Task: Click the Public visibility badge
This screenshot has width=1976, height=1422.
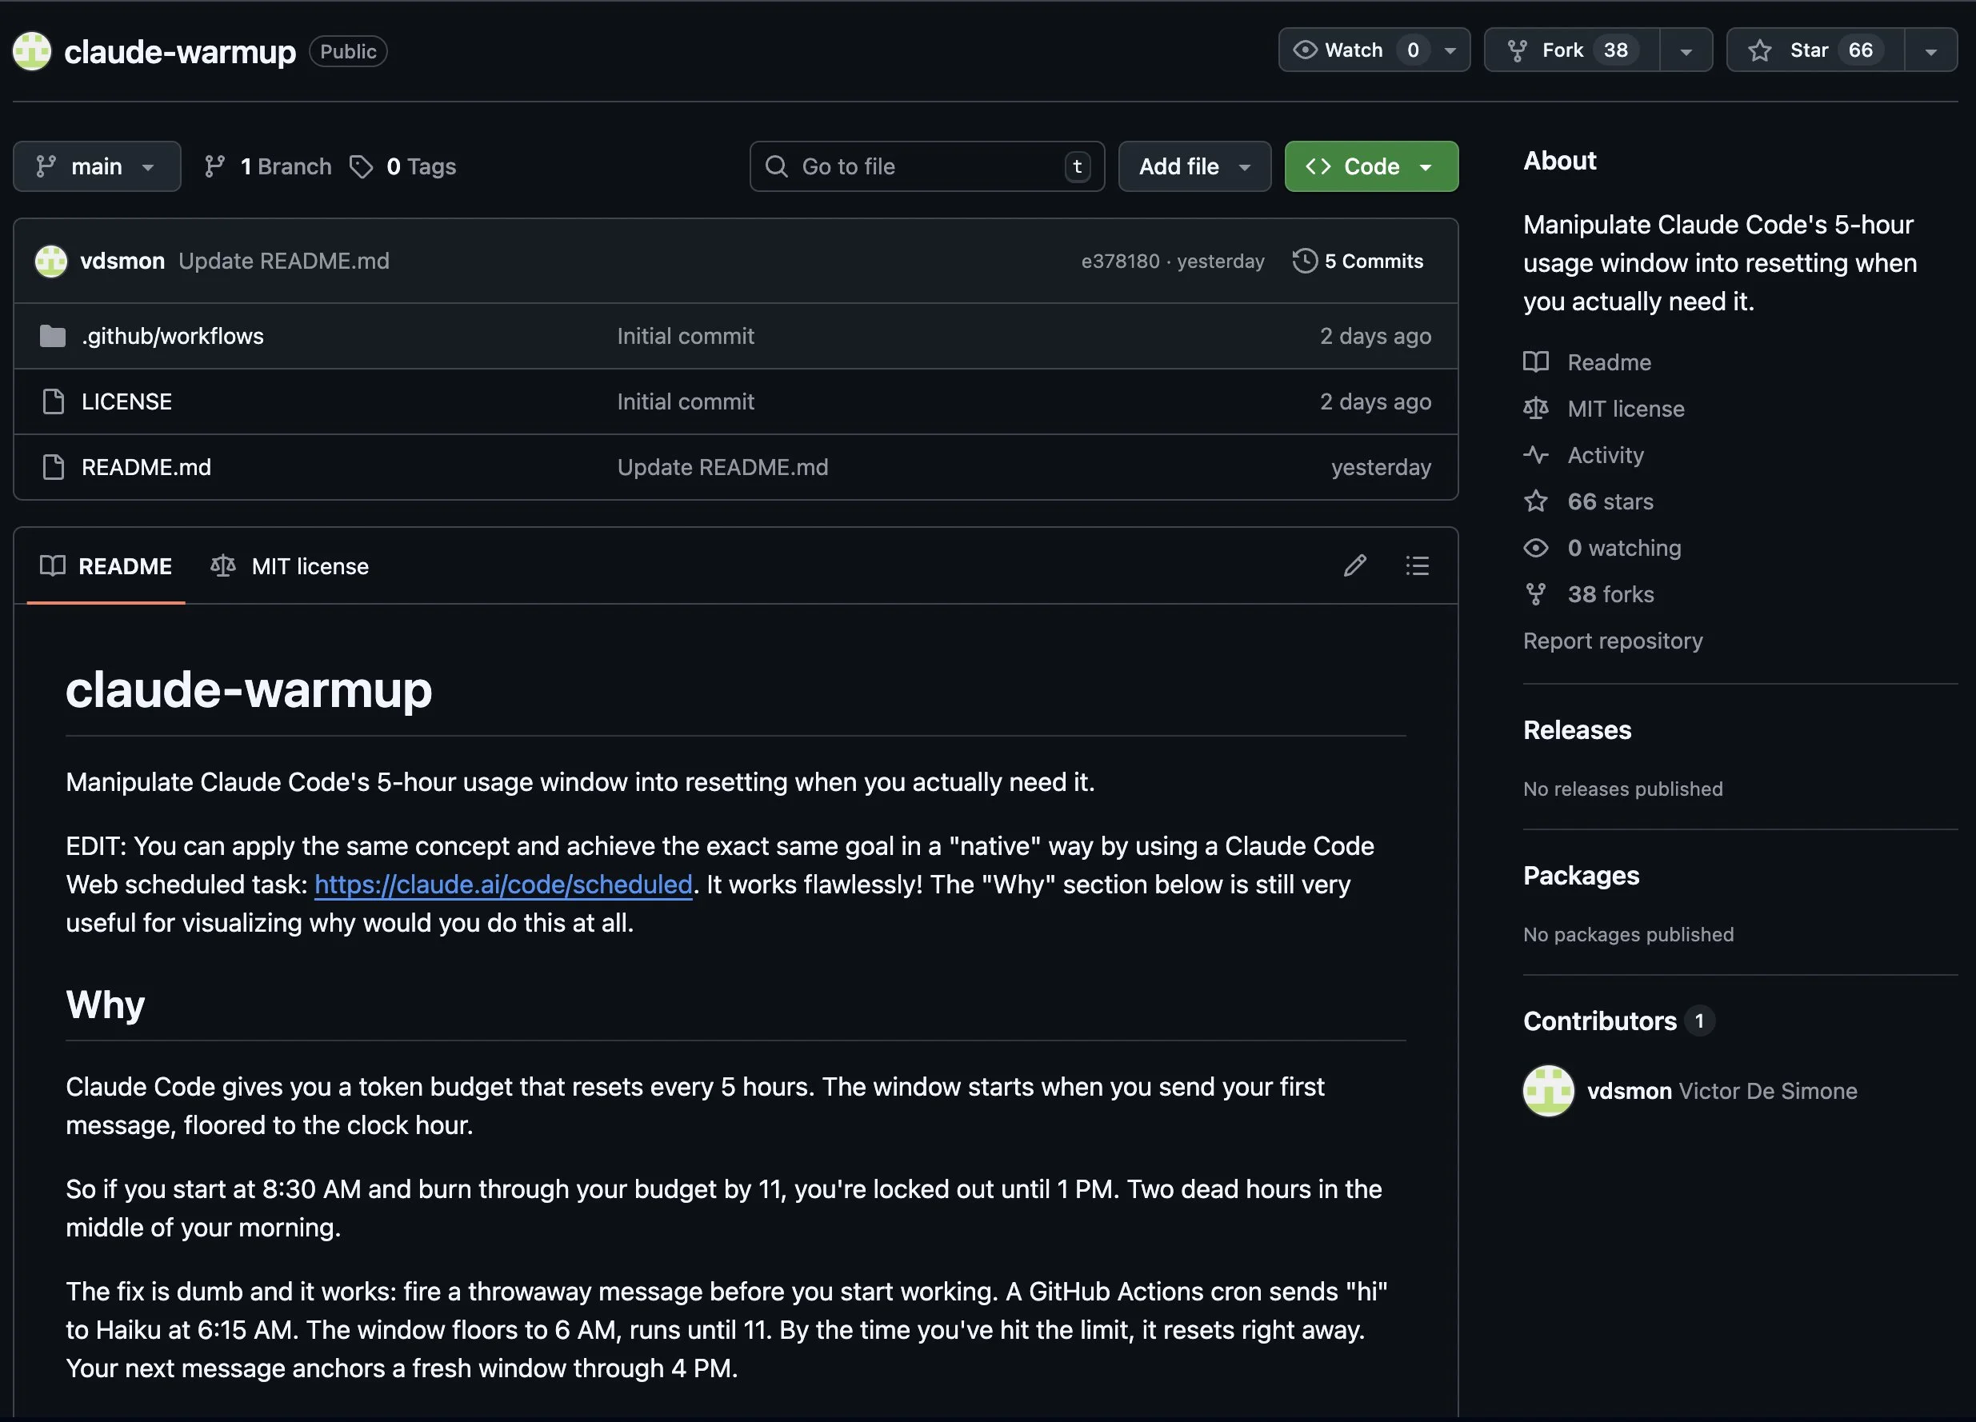Action: 348,51
